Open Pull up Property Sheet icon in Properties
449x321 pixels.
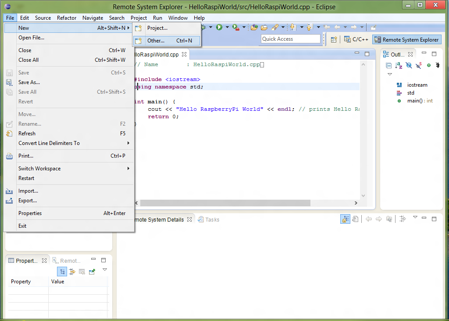tap(92, 272)
